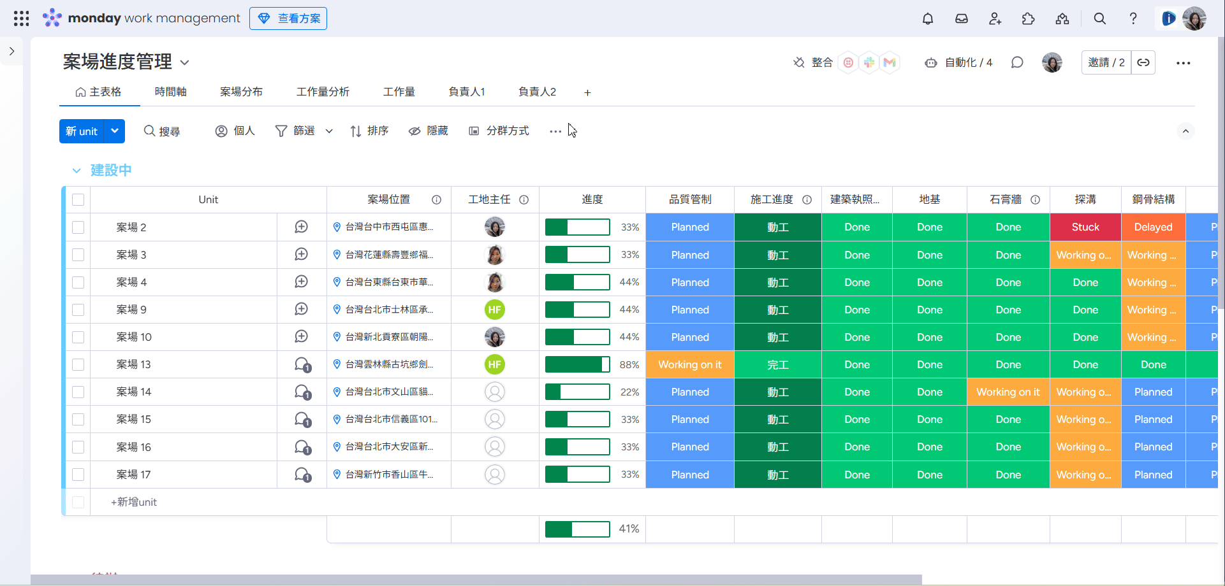The width and height of the screenshot is (1225, 586).
Task: Open the Slack integration icon
Action: 869,62
